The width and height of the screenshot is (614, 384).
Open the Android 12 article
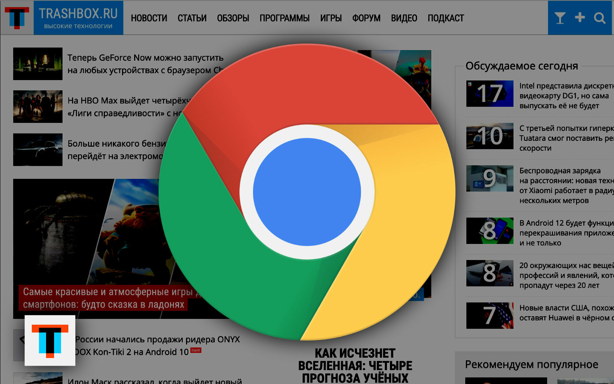point(566,233)
